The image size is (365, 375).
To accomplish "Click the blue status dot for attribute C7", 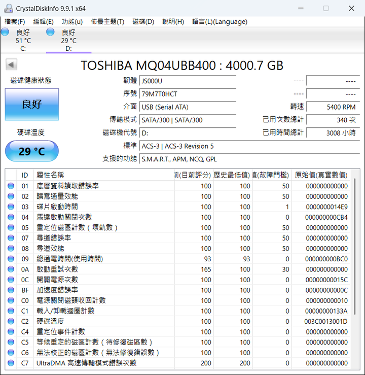I will 11,363.
